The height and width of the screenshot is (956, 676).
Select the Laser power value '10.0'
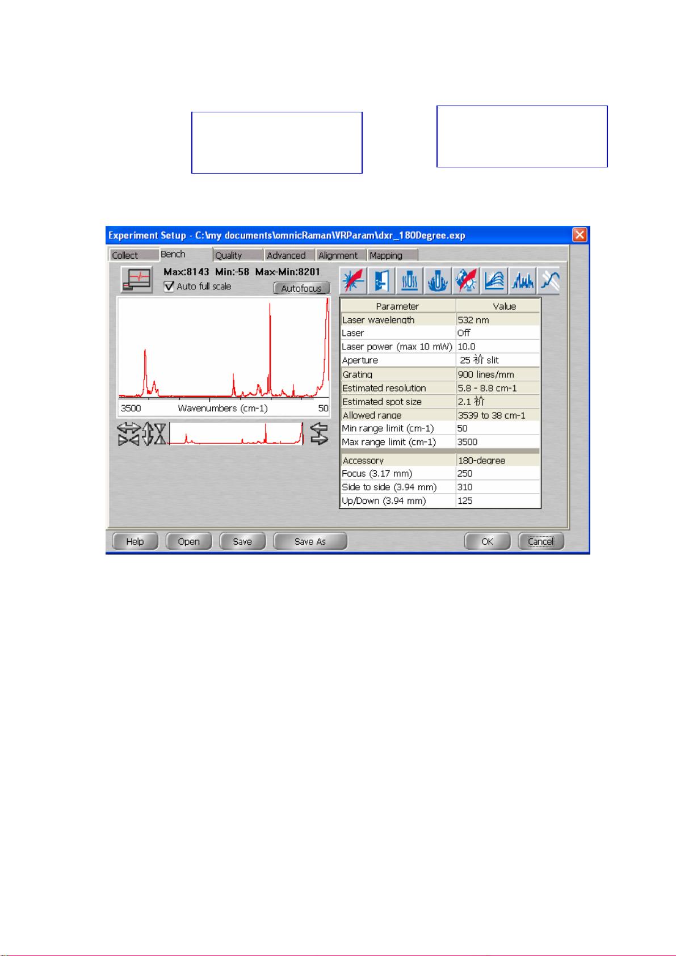click(498, 347)
